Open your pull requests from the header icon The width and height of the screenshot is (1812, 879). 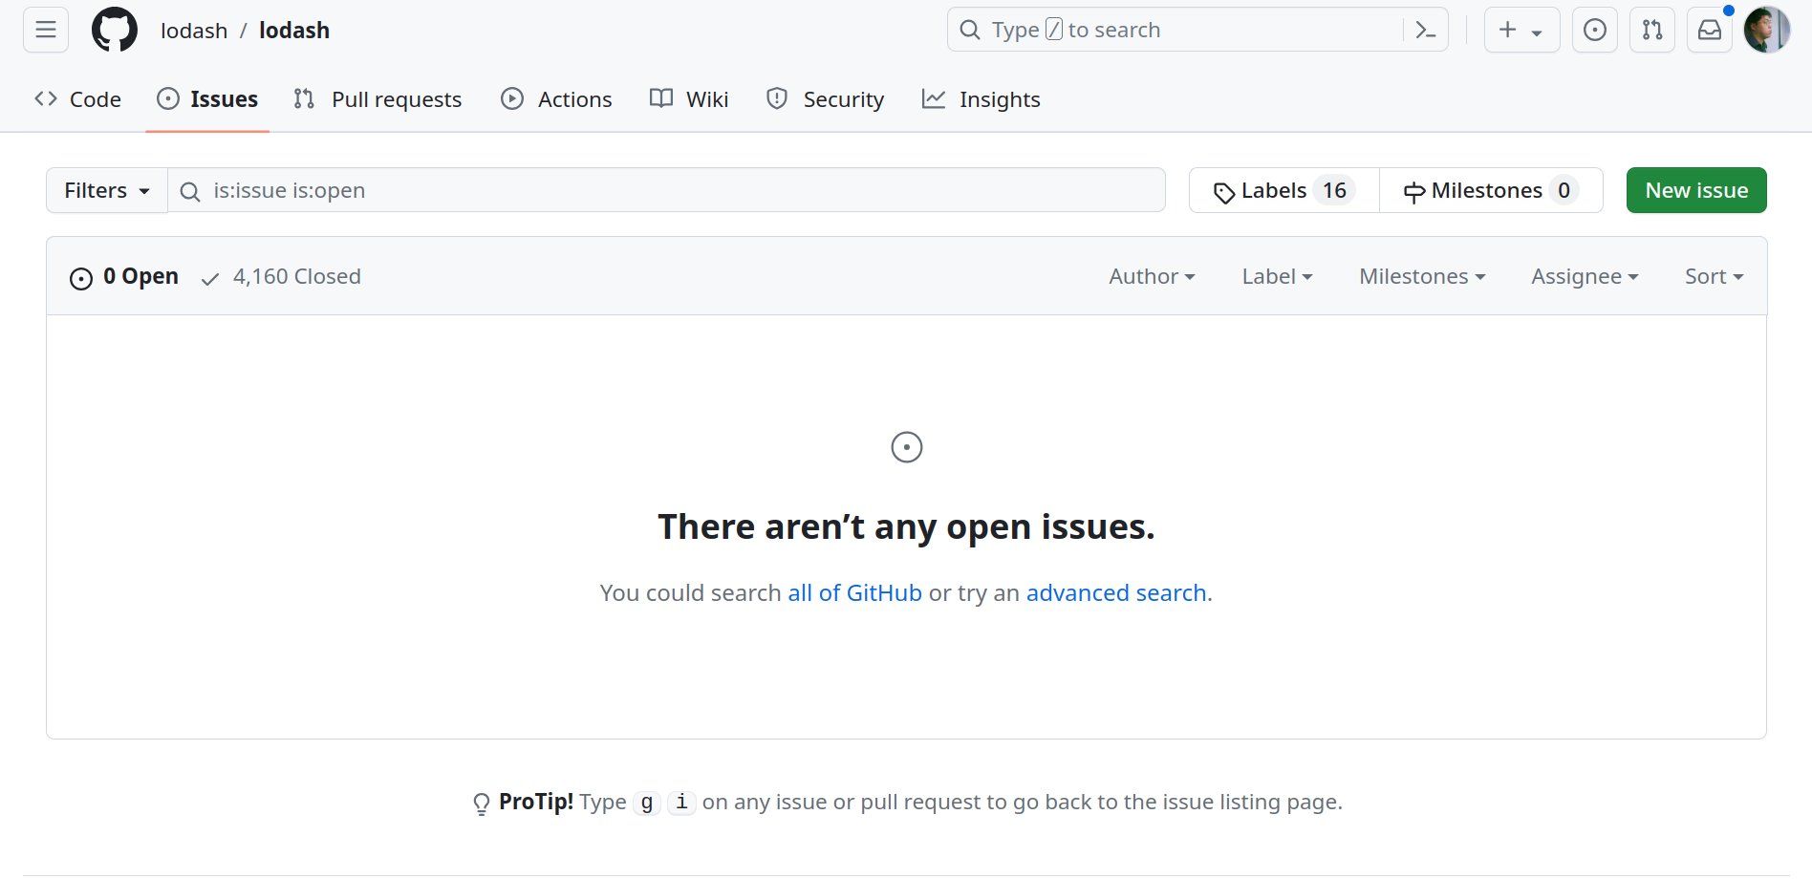tap(1651, 30)
